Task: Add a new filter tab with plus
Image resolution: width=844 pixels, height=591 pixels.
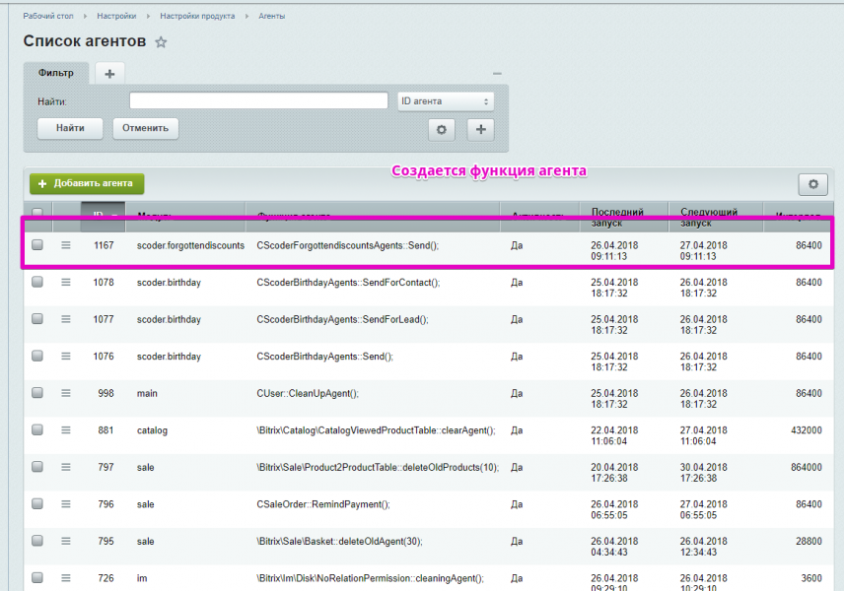Action: click(x=109, y=73)
